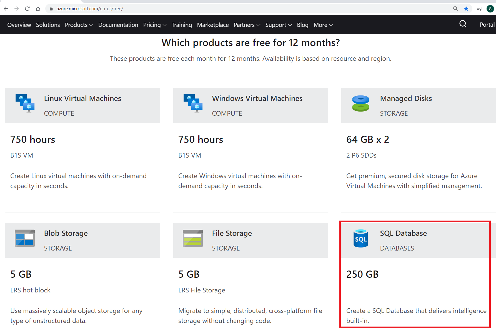Go to the browser home page
The width and height of the screenshot is (496, 331).
pyautogui.click(x=38, y=9)
